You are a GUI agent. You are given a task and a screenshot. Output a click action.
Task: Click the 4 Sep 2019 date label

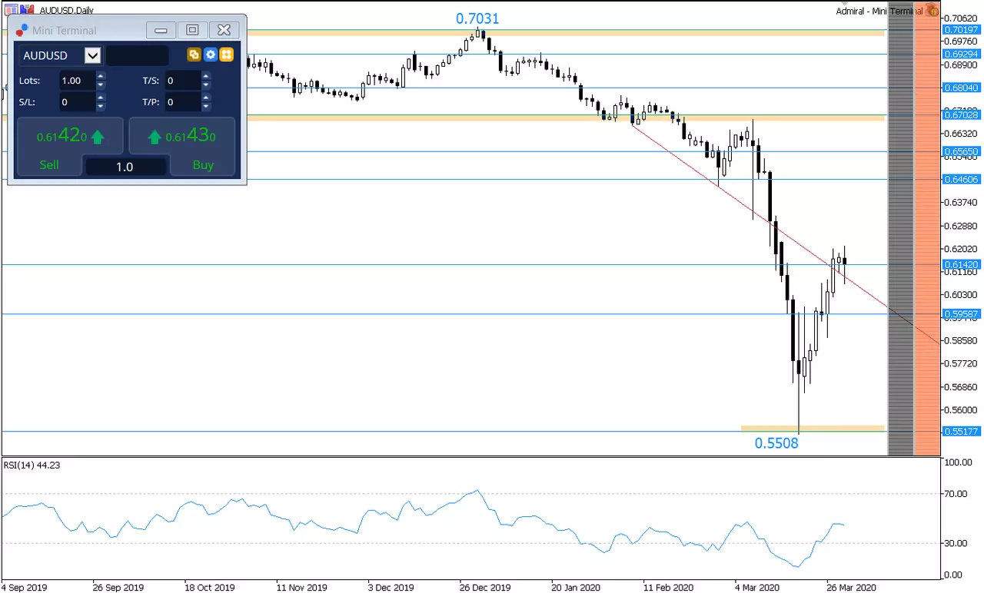(25, 588)
